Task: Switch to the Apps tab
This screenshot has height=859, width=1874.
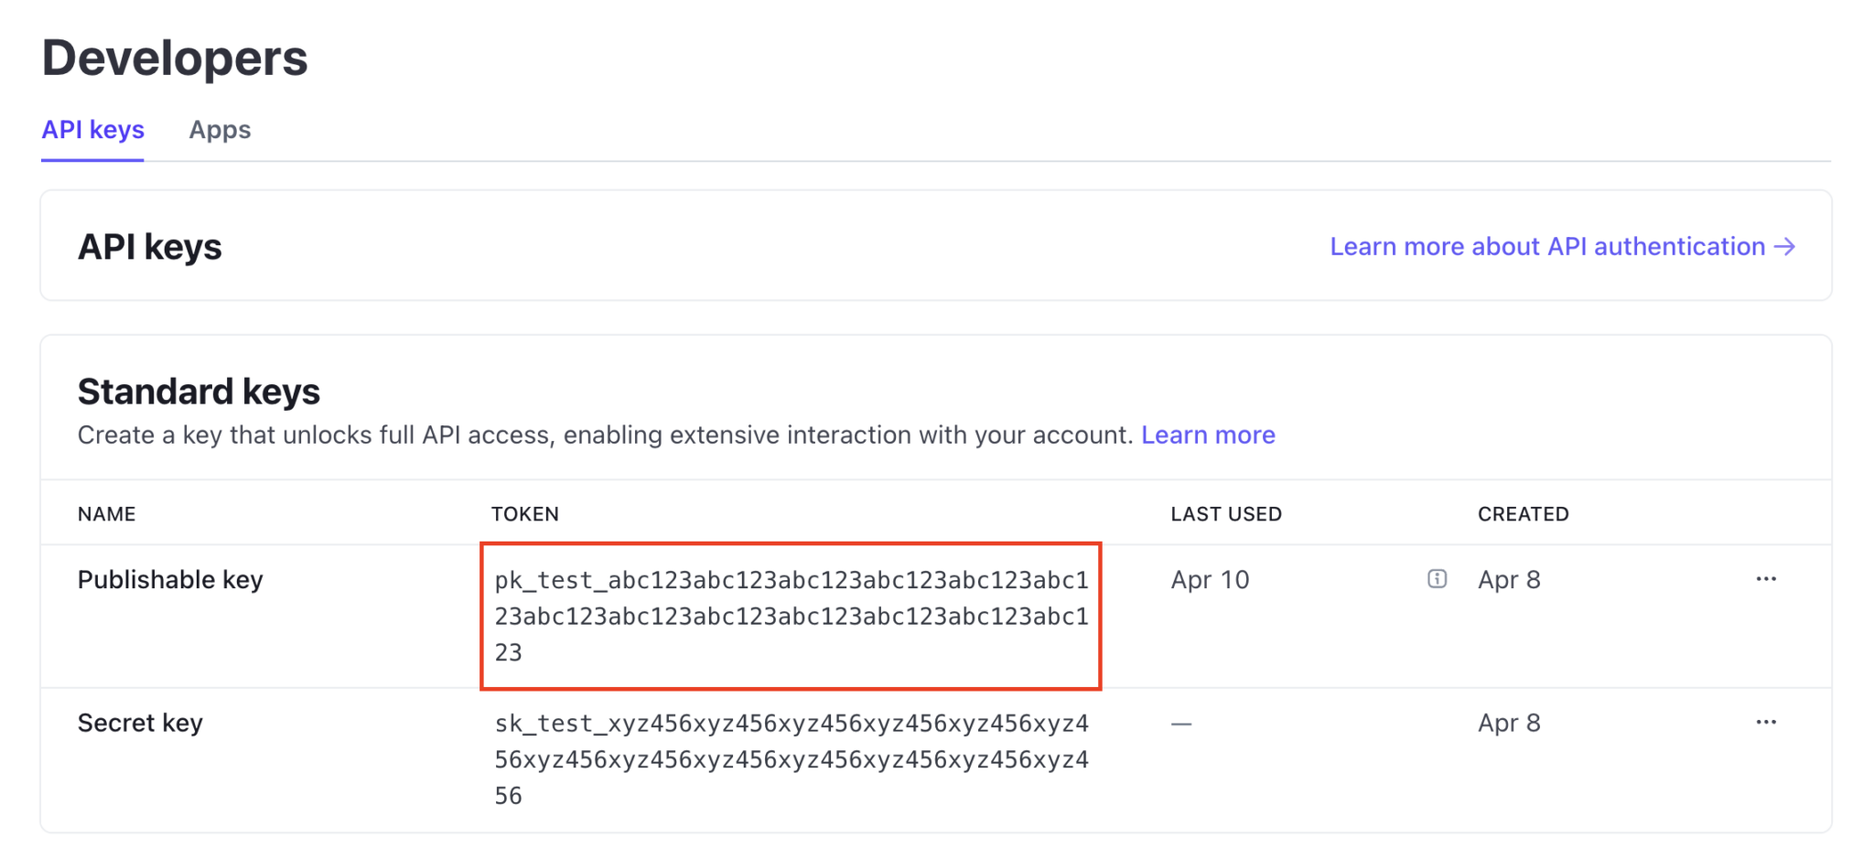Action: (220, 130)
